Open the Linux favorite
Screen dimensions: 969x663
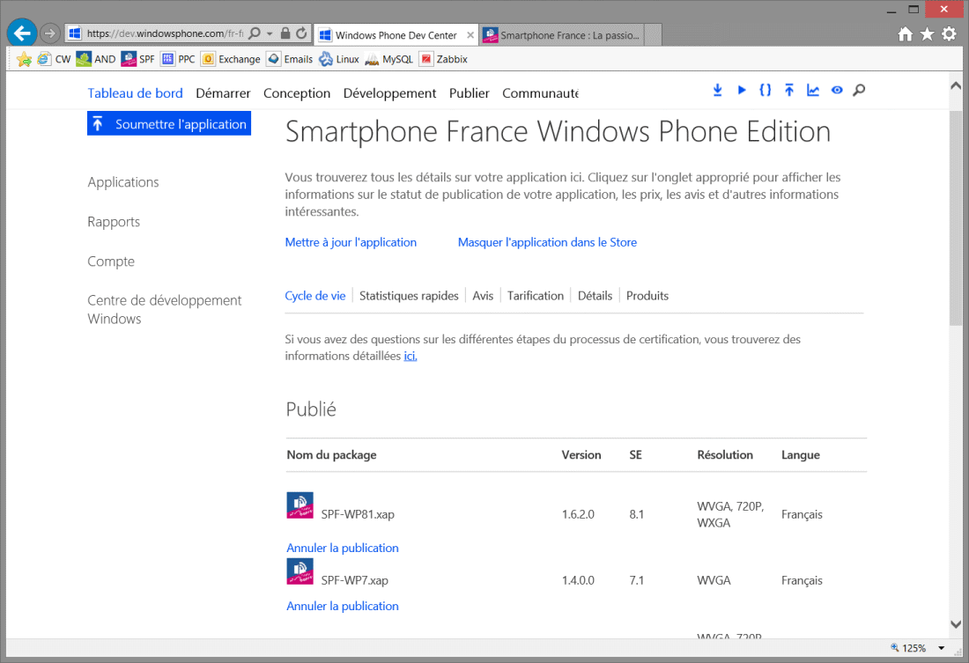coord(338,59)
